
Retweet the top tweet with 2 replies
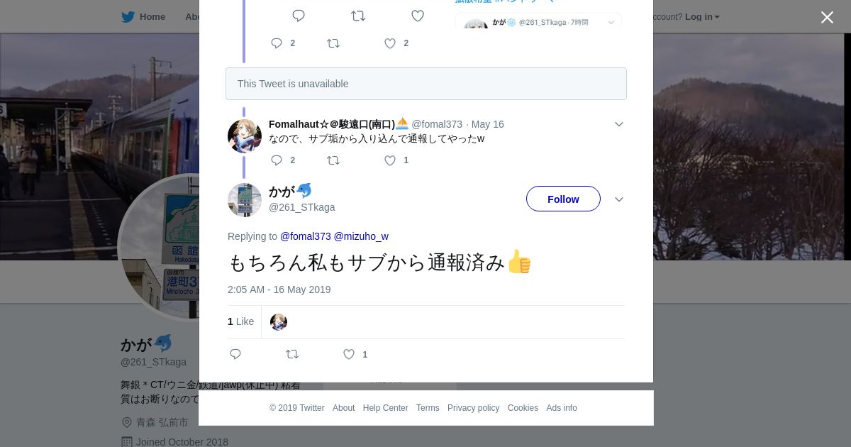[x=333, y=43]
